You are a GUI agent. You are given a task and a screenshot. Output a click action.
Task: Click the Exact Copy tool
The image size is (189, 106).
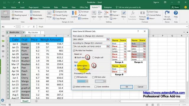[x=152, y=12]
